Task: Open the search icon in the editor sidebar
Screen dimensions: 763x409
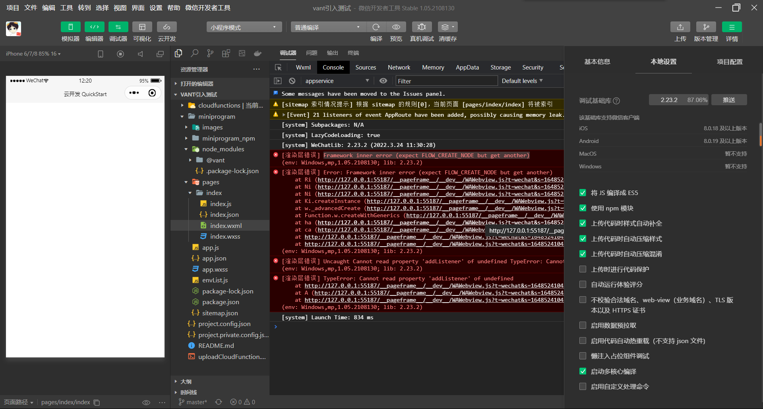Action: pyautogui.click(x=194, y=53)
